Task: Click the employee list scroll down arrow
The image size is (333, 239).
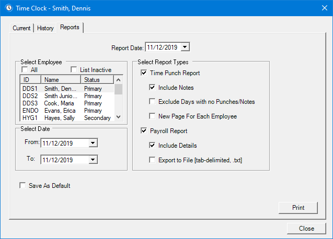Action: pos(119,117)
